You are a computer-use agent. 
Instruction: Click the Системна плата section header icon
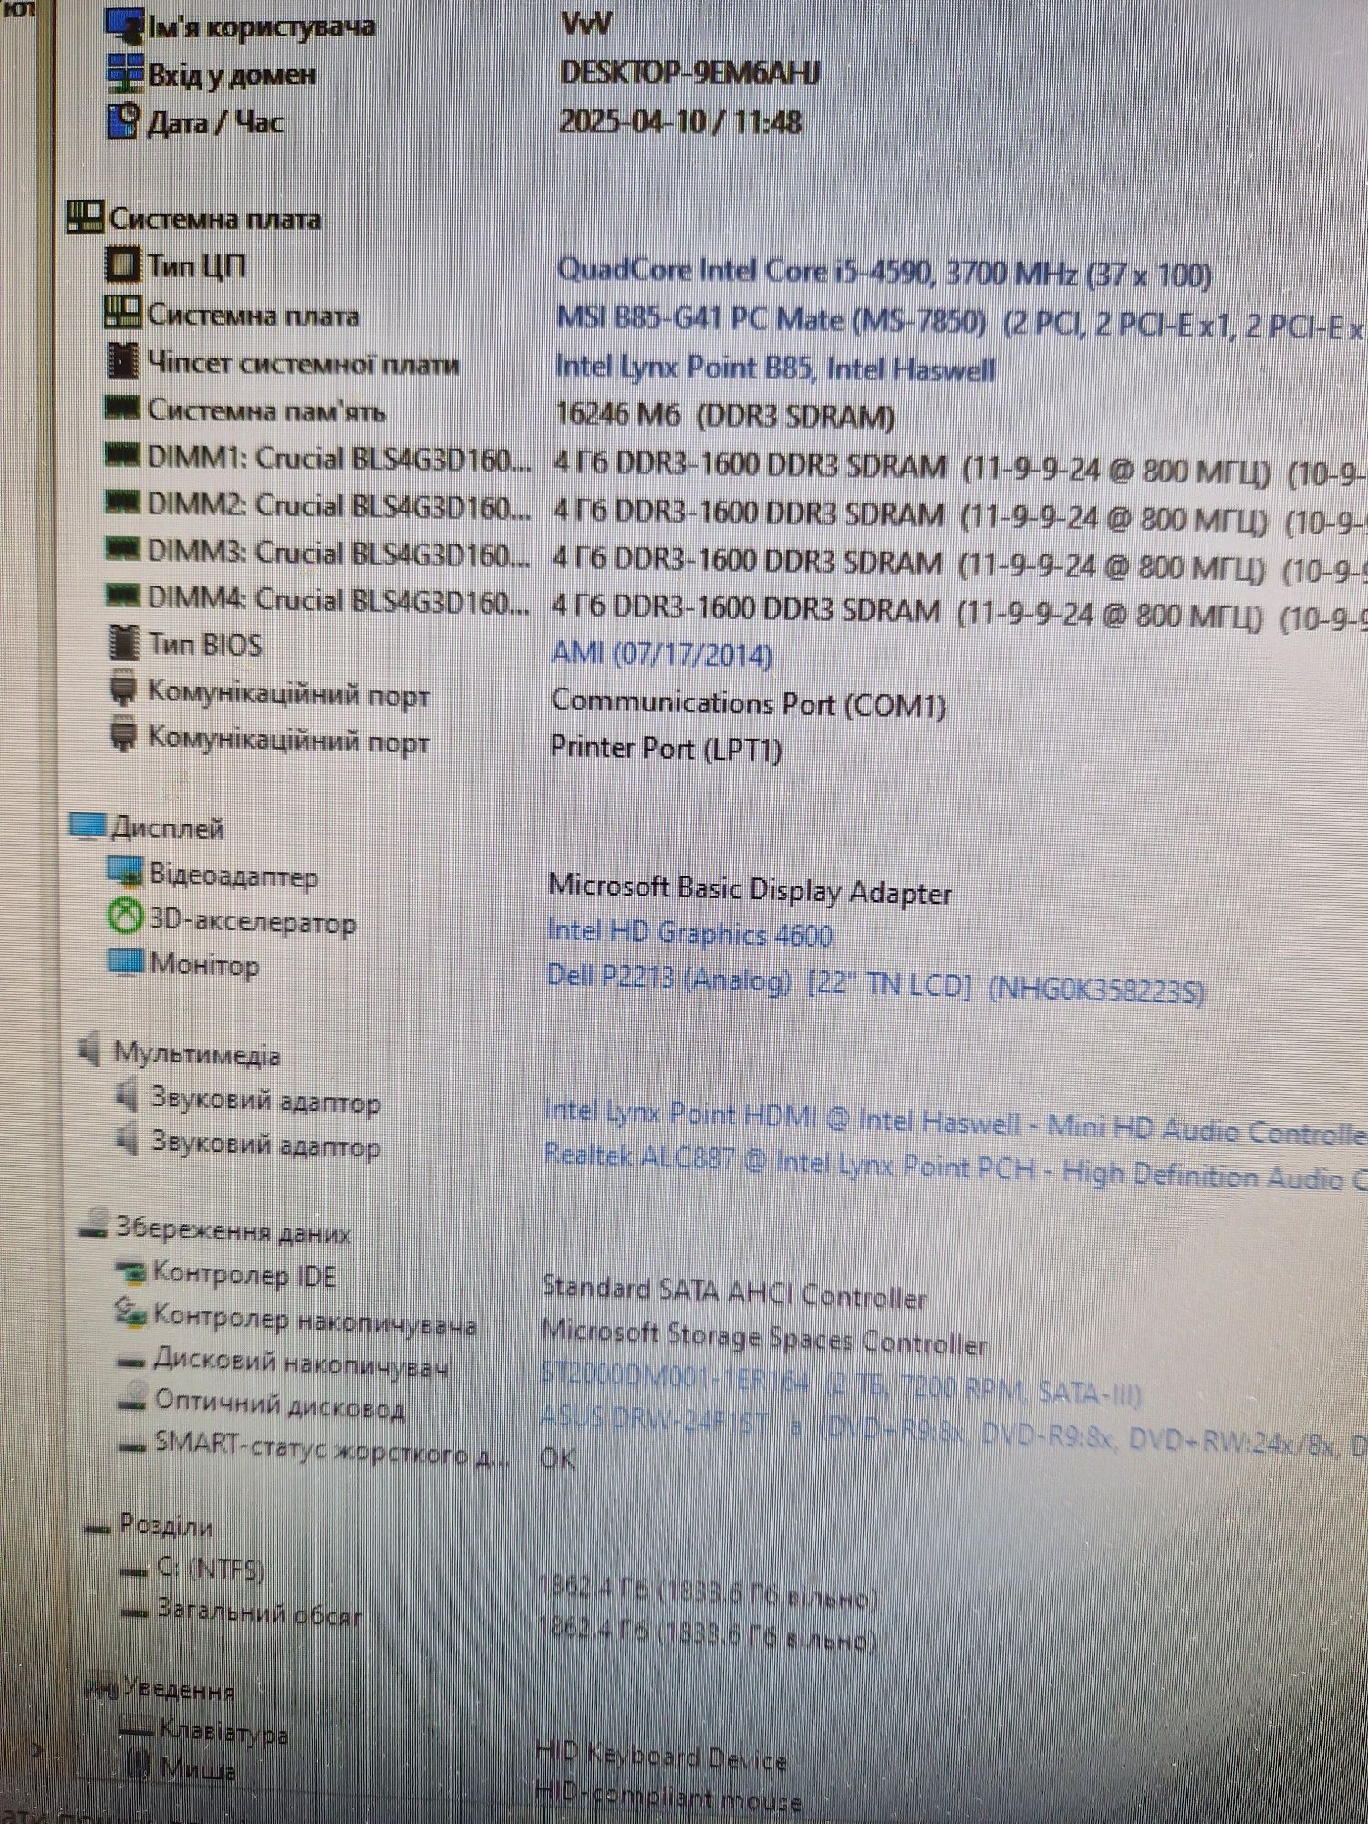click(x=86, y=217)
